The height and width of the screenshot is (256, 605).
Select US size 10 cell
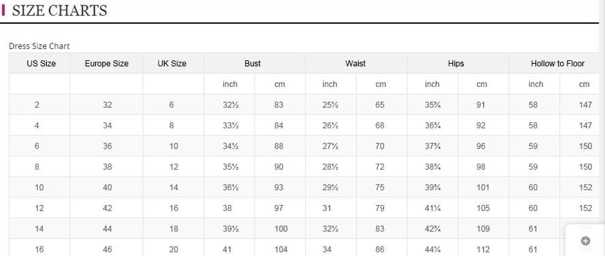[x=40, y=187]
